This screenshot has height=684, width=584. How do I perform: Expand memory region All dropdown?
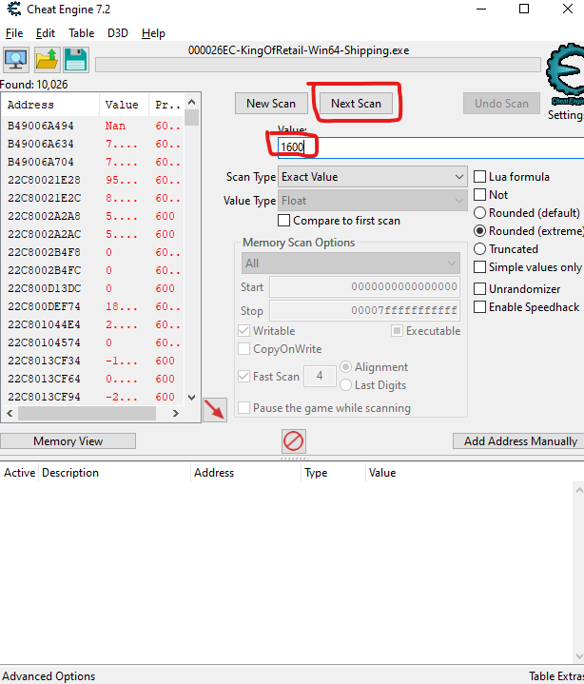[351, 263]
